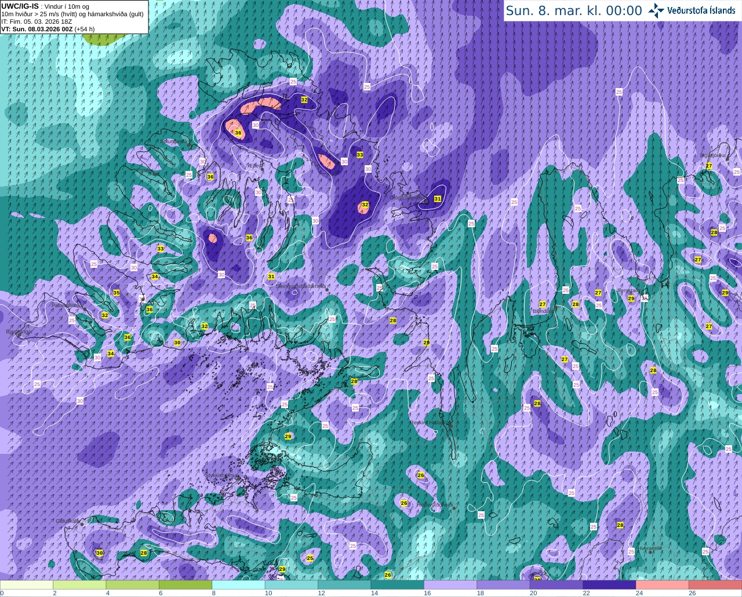Pick the dark indigo 22–24 m/s scale swatch
The image size is (742, 597).
[609, 585]
